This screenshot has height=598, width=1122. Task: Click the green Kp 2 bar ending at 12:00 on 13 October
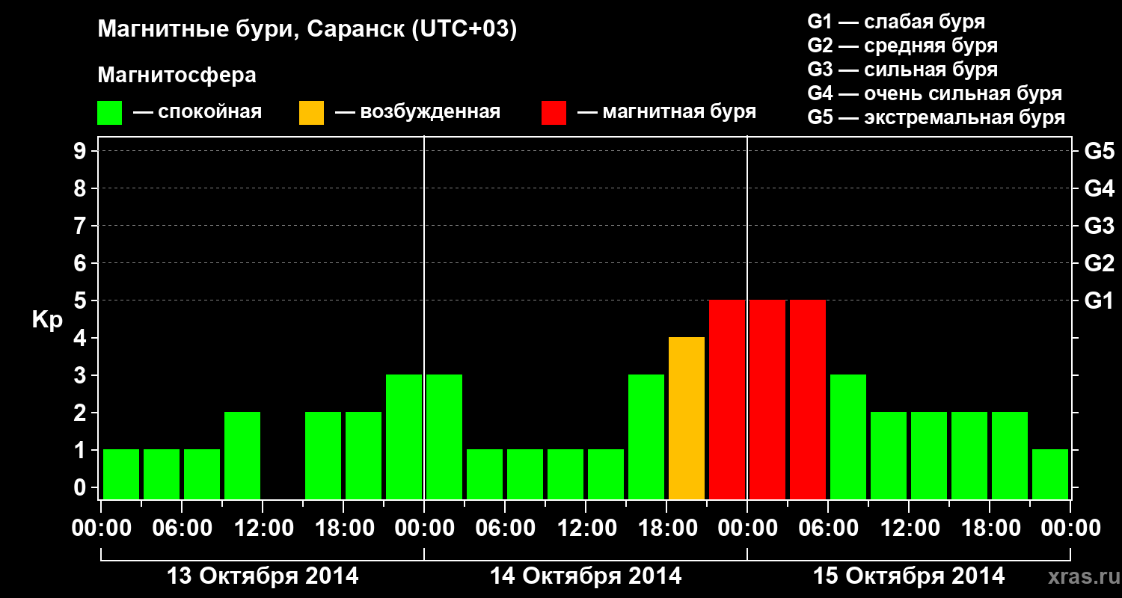[x=242, y=455]
